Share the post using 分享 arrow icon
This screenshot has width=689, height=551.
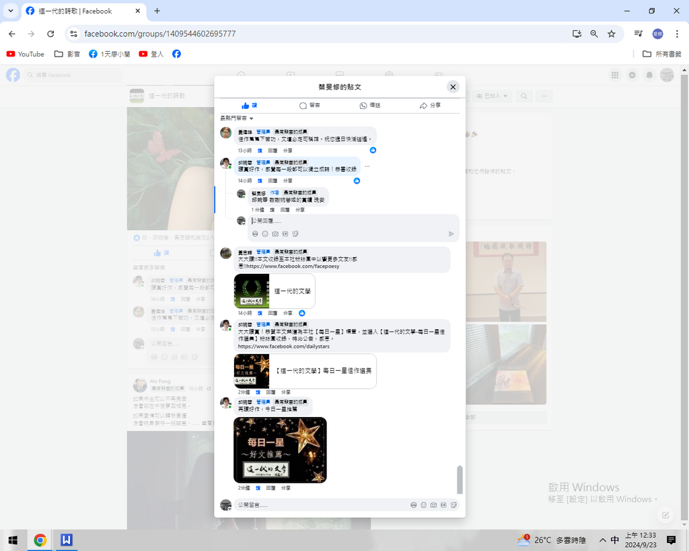point(430,106)
